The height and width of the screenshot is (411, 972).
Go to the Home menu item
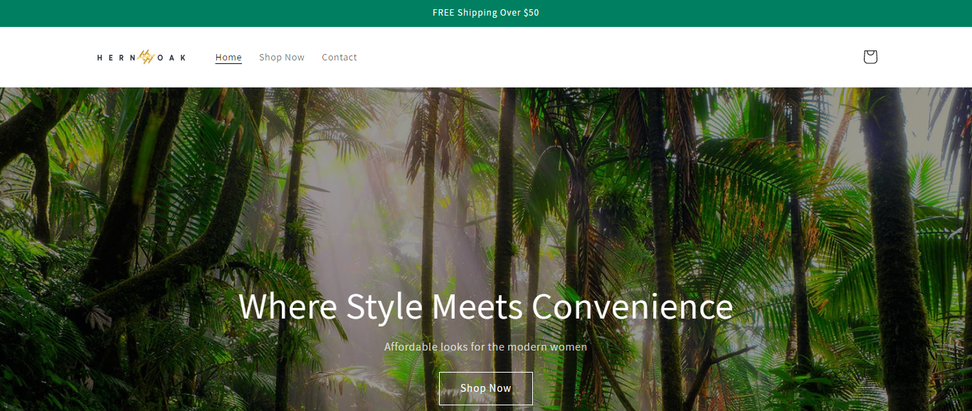click(228, 57)
